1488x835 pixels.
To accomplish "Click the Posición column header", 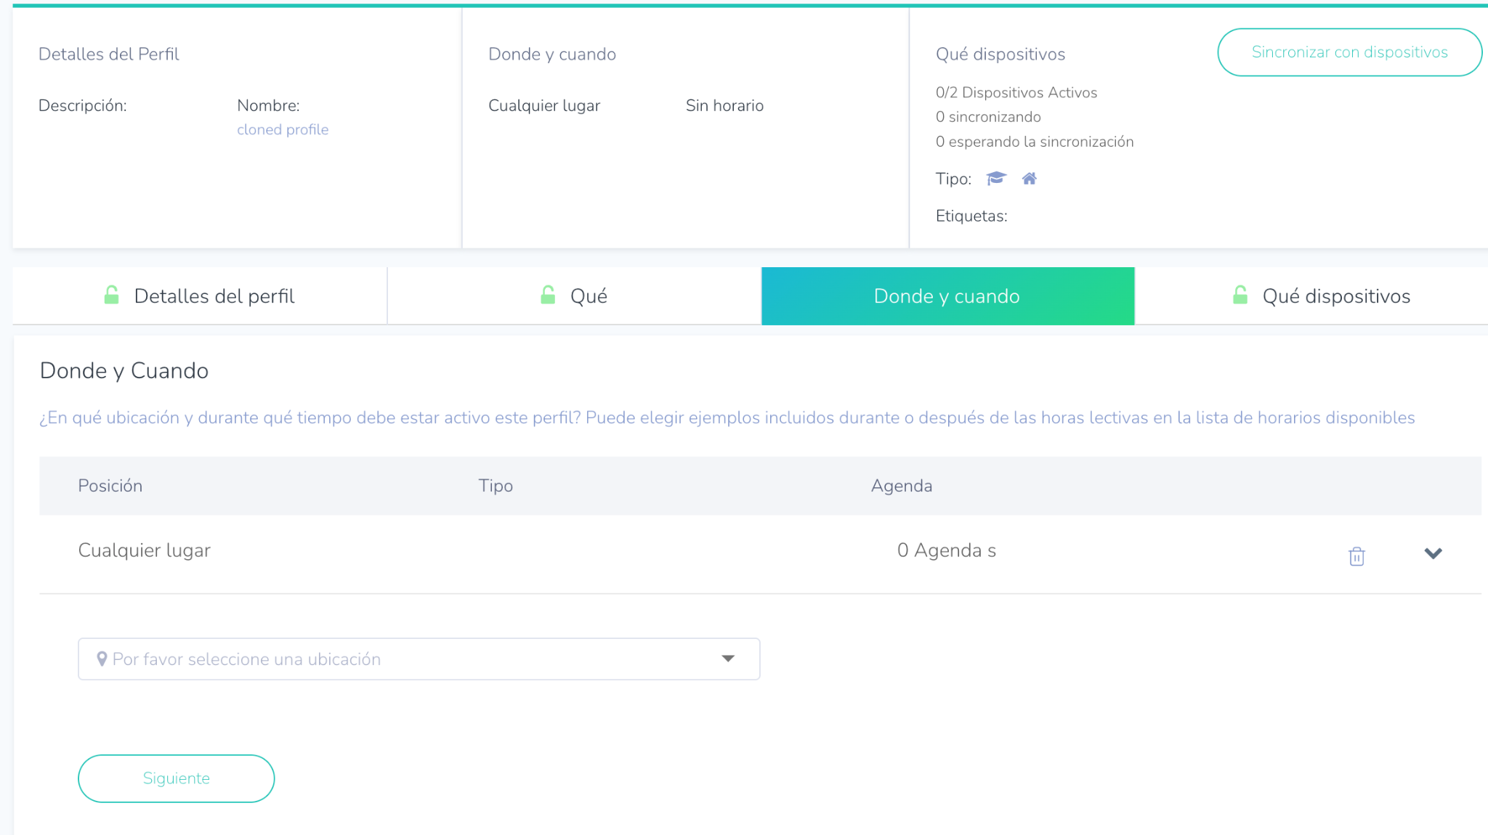I will click(x=110, y=486).
